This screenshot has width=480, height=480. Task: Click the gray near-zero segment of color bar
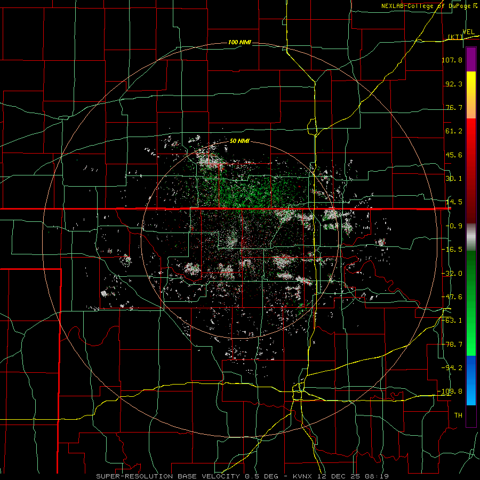[471, 237]
